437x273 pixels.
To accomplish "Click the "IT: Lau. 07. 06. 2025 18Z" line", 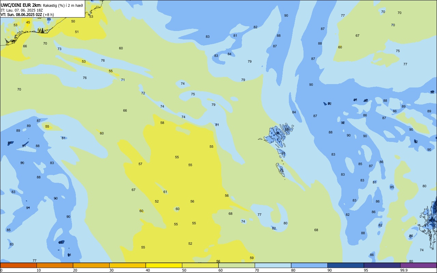I will 22,10.
